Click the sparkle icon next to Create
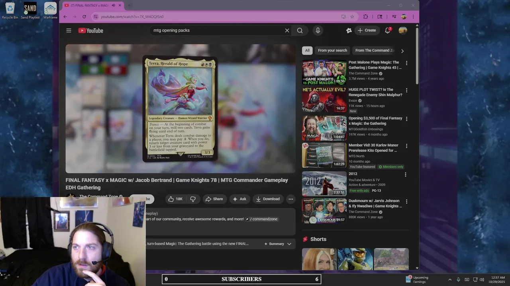 point(349,31)
